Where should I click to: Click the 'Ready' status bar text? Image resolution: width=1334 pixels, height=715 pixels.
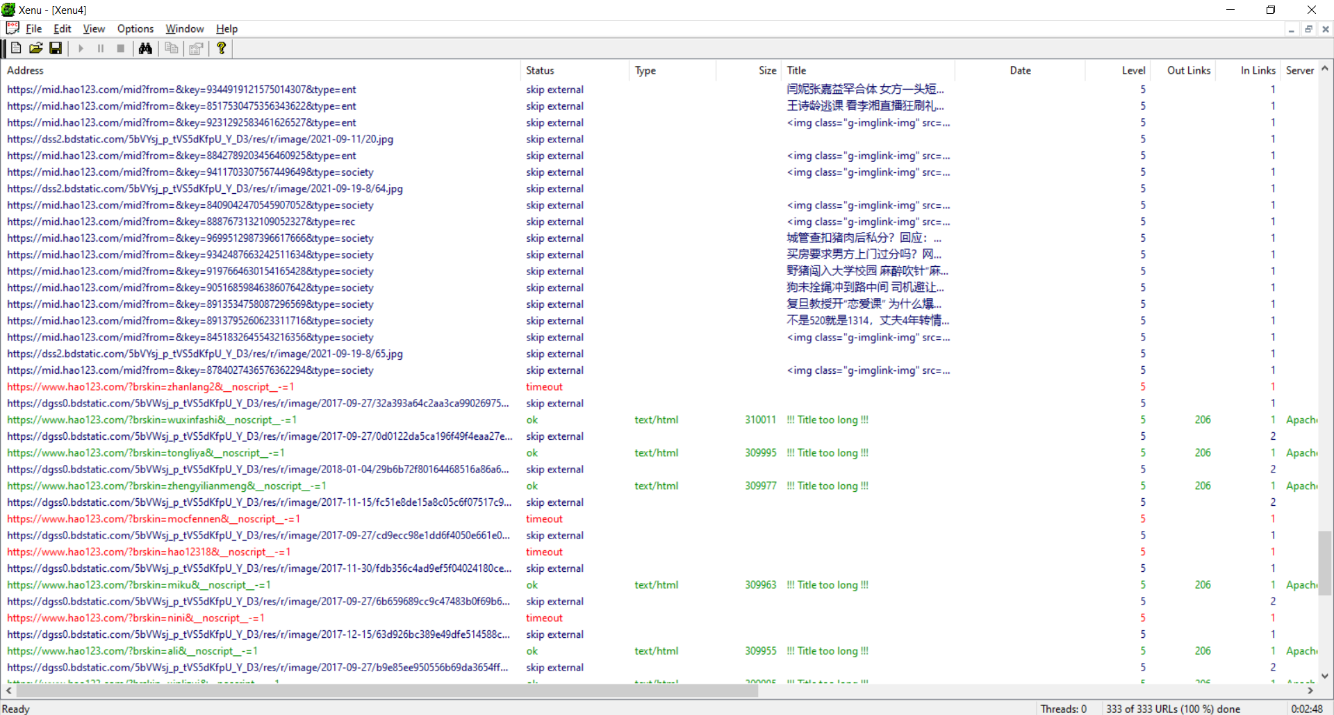click(16, 709)
